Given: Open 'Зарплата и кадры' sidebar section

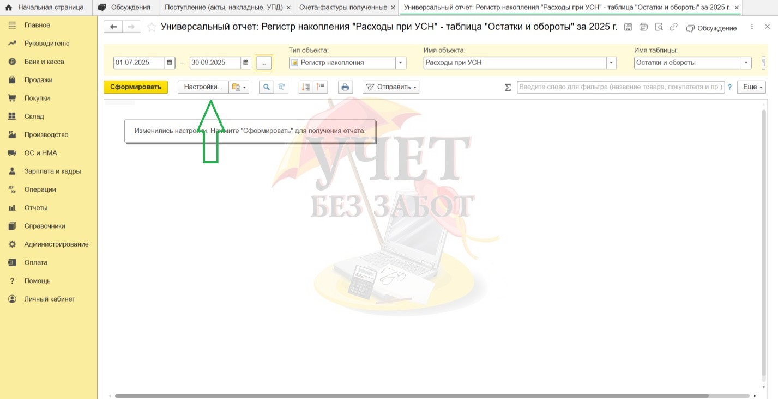Looking at the screenshot, I should point(52,171).
